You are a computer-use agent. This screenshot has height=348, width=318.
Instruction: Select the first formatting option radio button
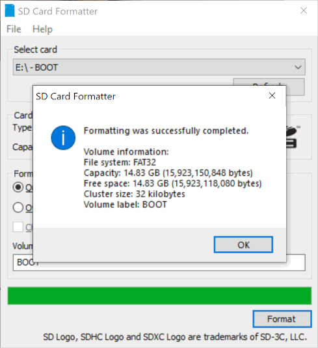18,188
